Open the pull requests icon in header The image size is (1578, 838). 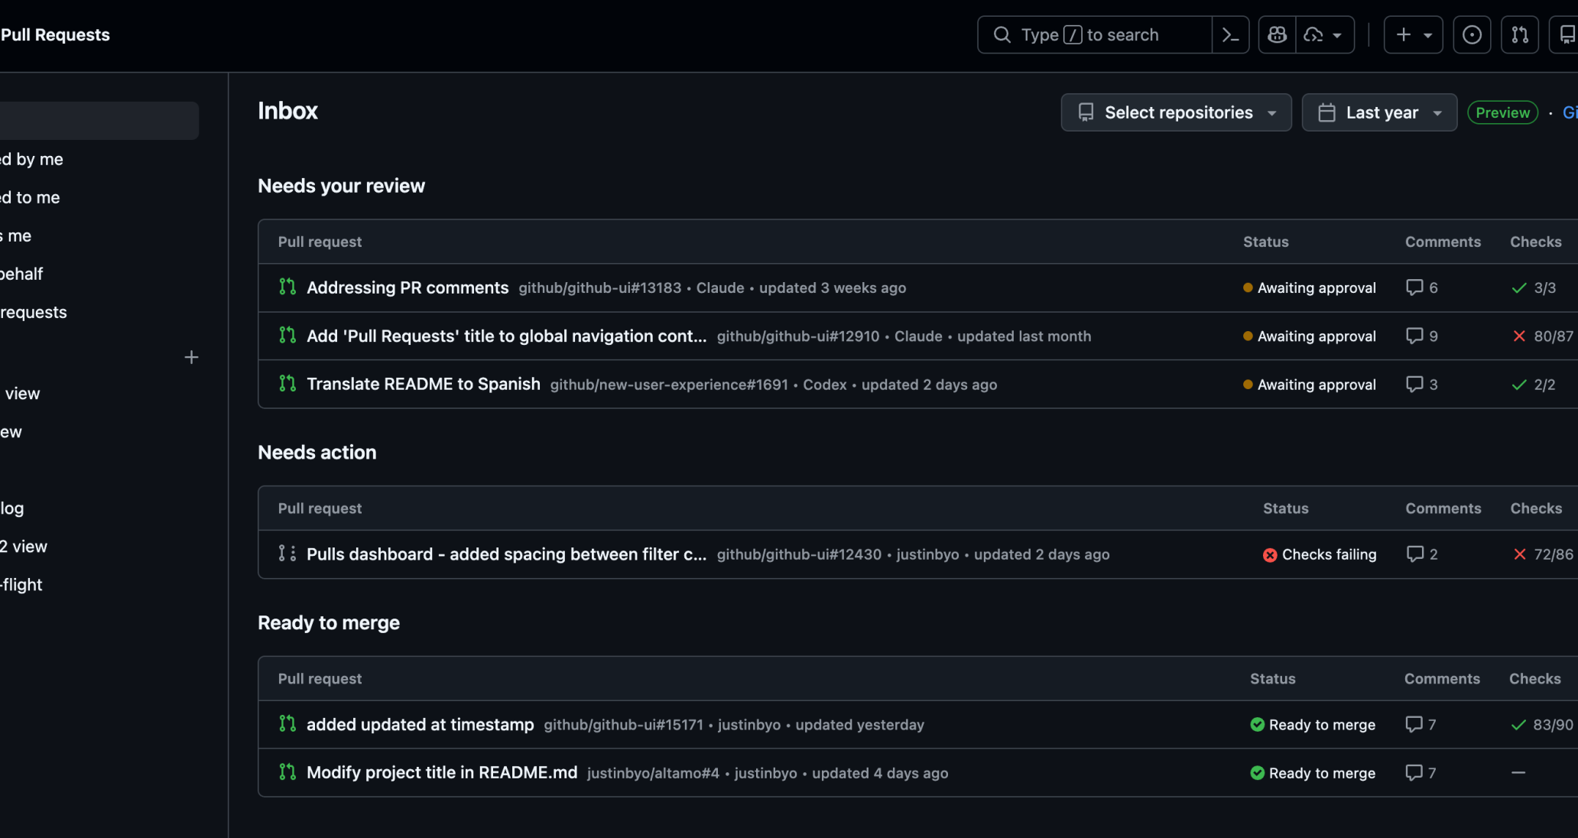click(x=1520, y=35)
